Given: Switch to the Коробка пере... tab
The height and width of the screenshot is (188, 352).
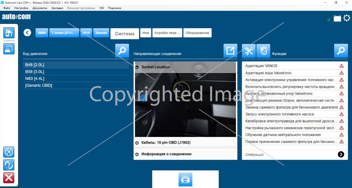Looking at the screenshot, I should click(167, 33).
